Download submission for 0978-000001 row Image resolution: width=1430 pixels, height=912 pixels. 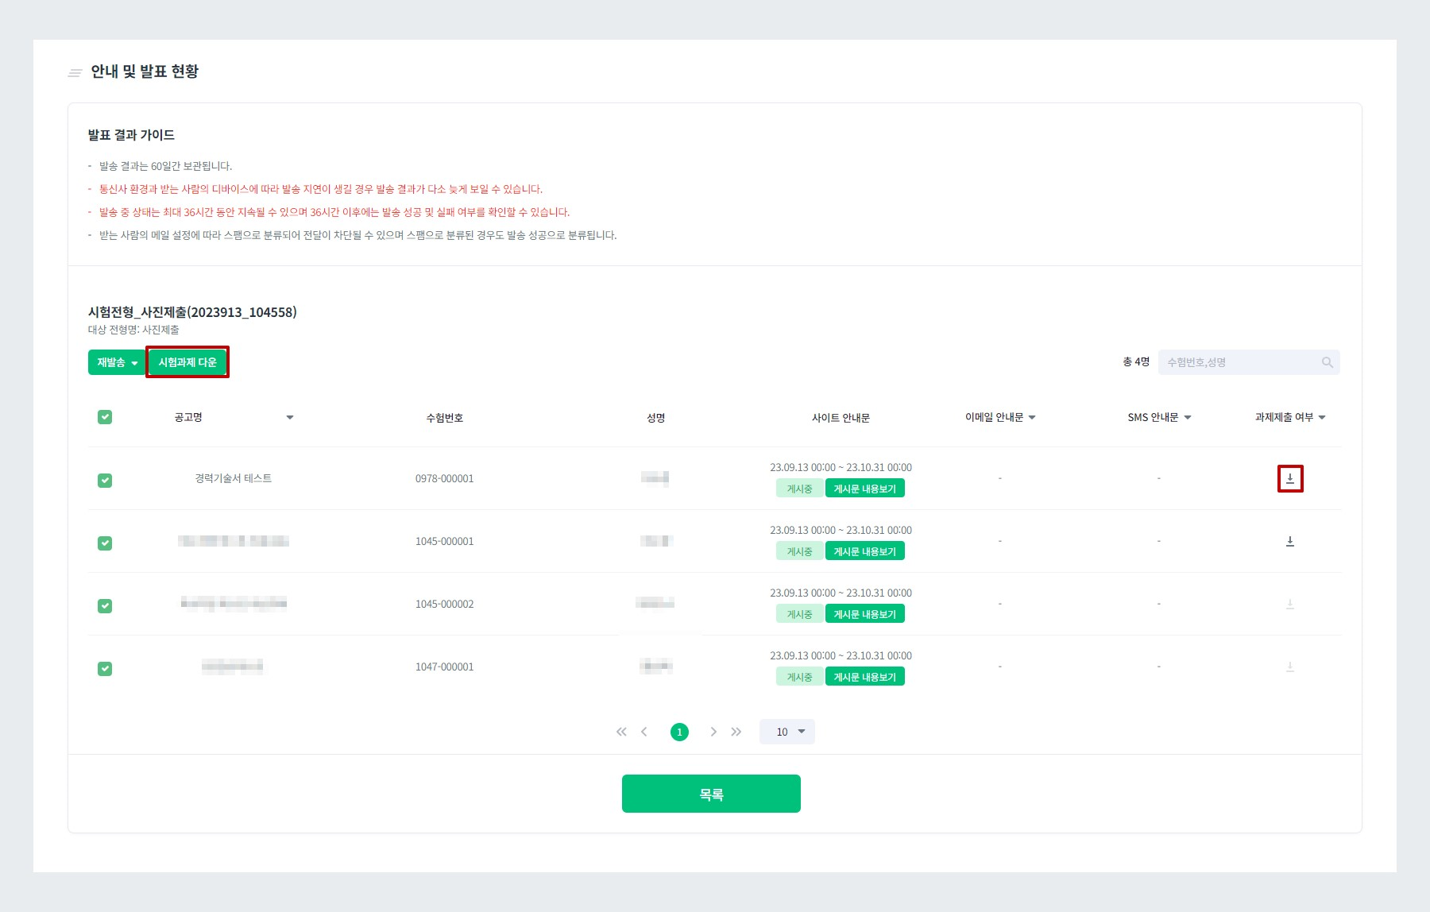point(1290,478)
